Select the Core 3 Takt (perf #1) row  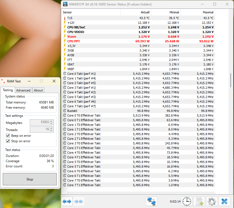138,88
